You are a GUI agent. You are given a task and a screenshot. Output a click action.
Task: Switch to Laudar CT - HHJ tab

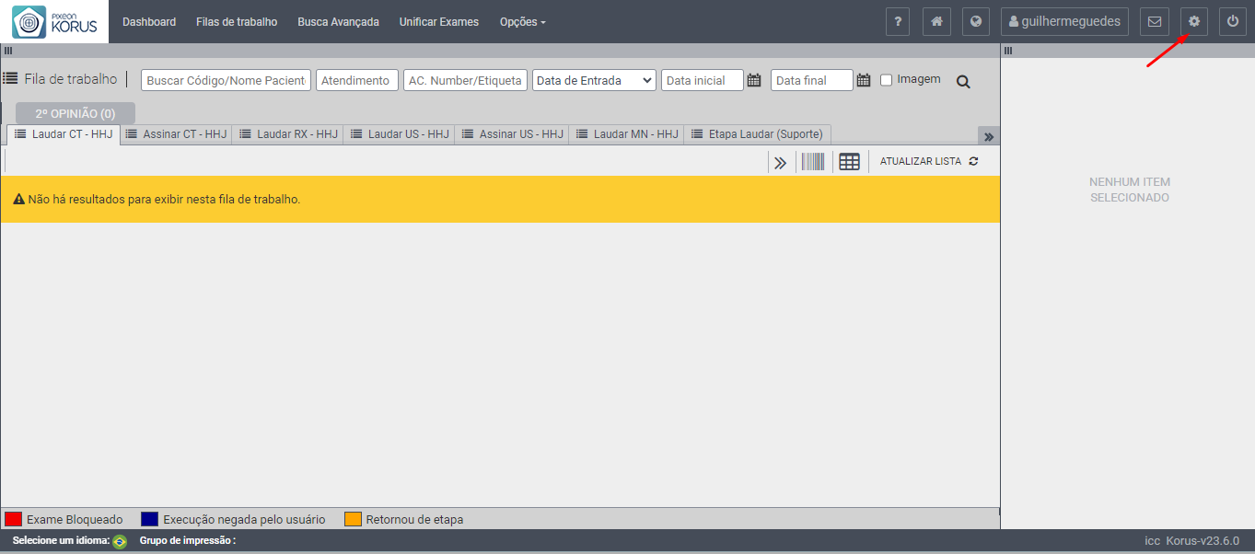(x=64, y=134)
